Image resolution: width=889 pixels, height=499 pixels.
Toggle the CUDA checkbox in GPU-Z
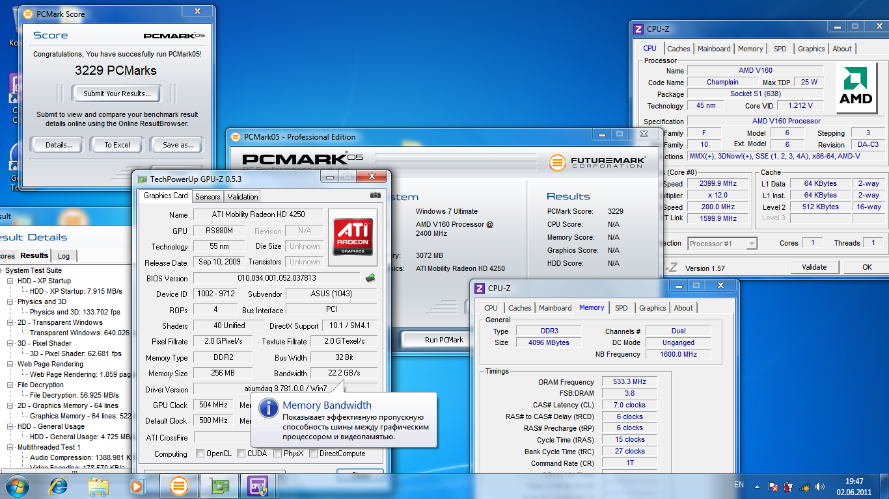[241, 454]
